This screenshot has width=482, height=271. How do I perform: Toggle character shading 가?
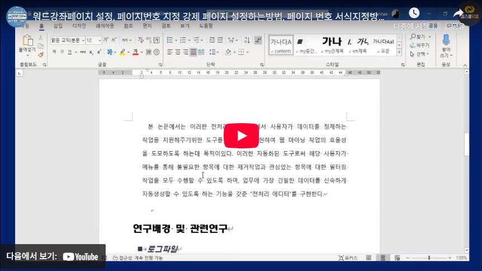click(149, 52)
